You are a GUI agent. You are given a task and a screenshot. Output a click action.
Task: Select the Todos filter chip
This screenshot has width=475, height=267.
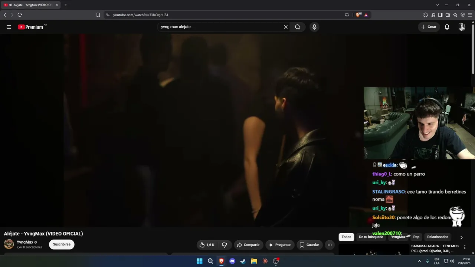[x=346, y=237]
